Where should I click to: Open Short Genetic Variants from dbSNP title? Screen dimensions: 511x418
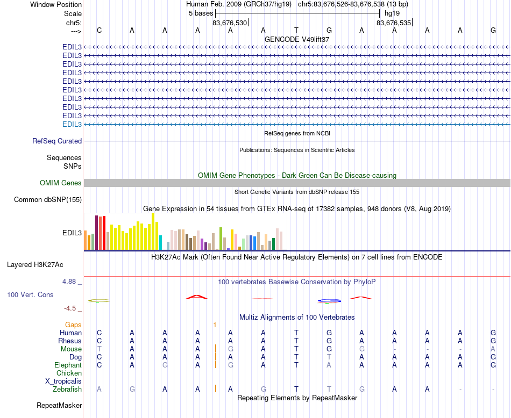tap(297, 192)
